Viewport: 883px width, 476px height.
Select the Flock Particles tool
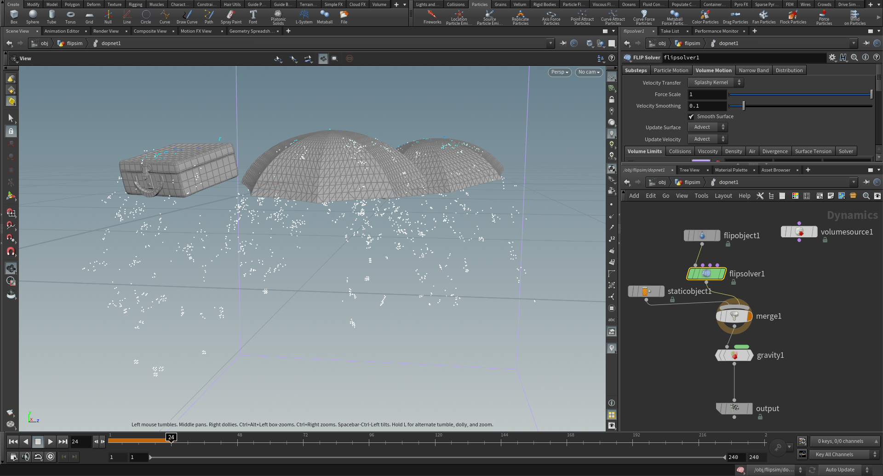click(793, 17)
